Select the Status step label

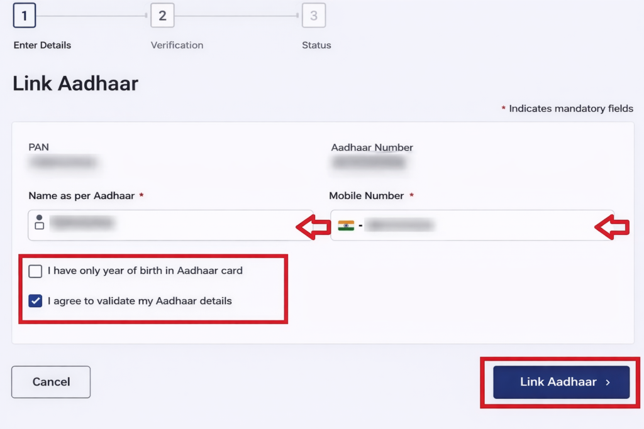(x=316, y=45)
